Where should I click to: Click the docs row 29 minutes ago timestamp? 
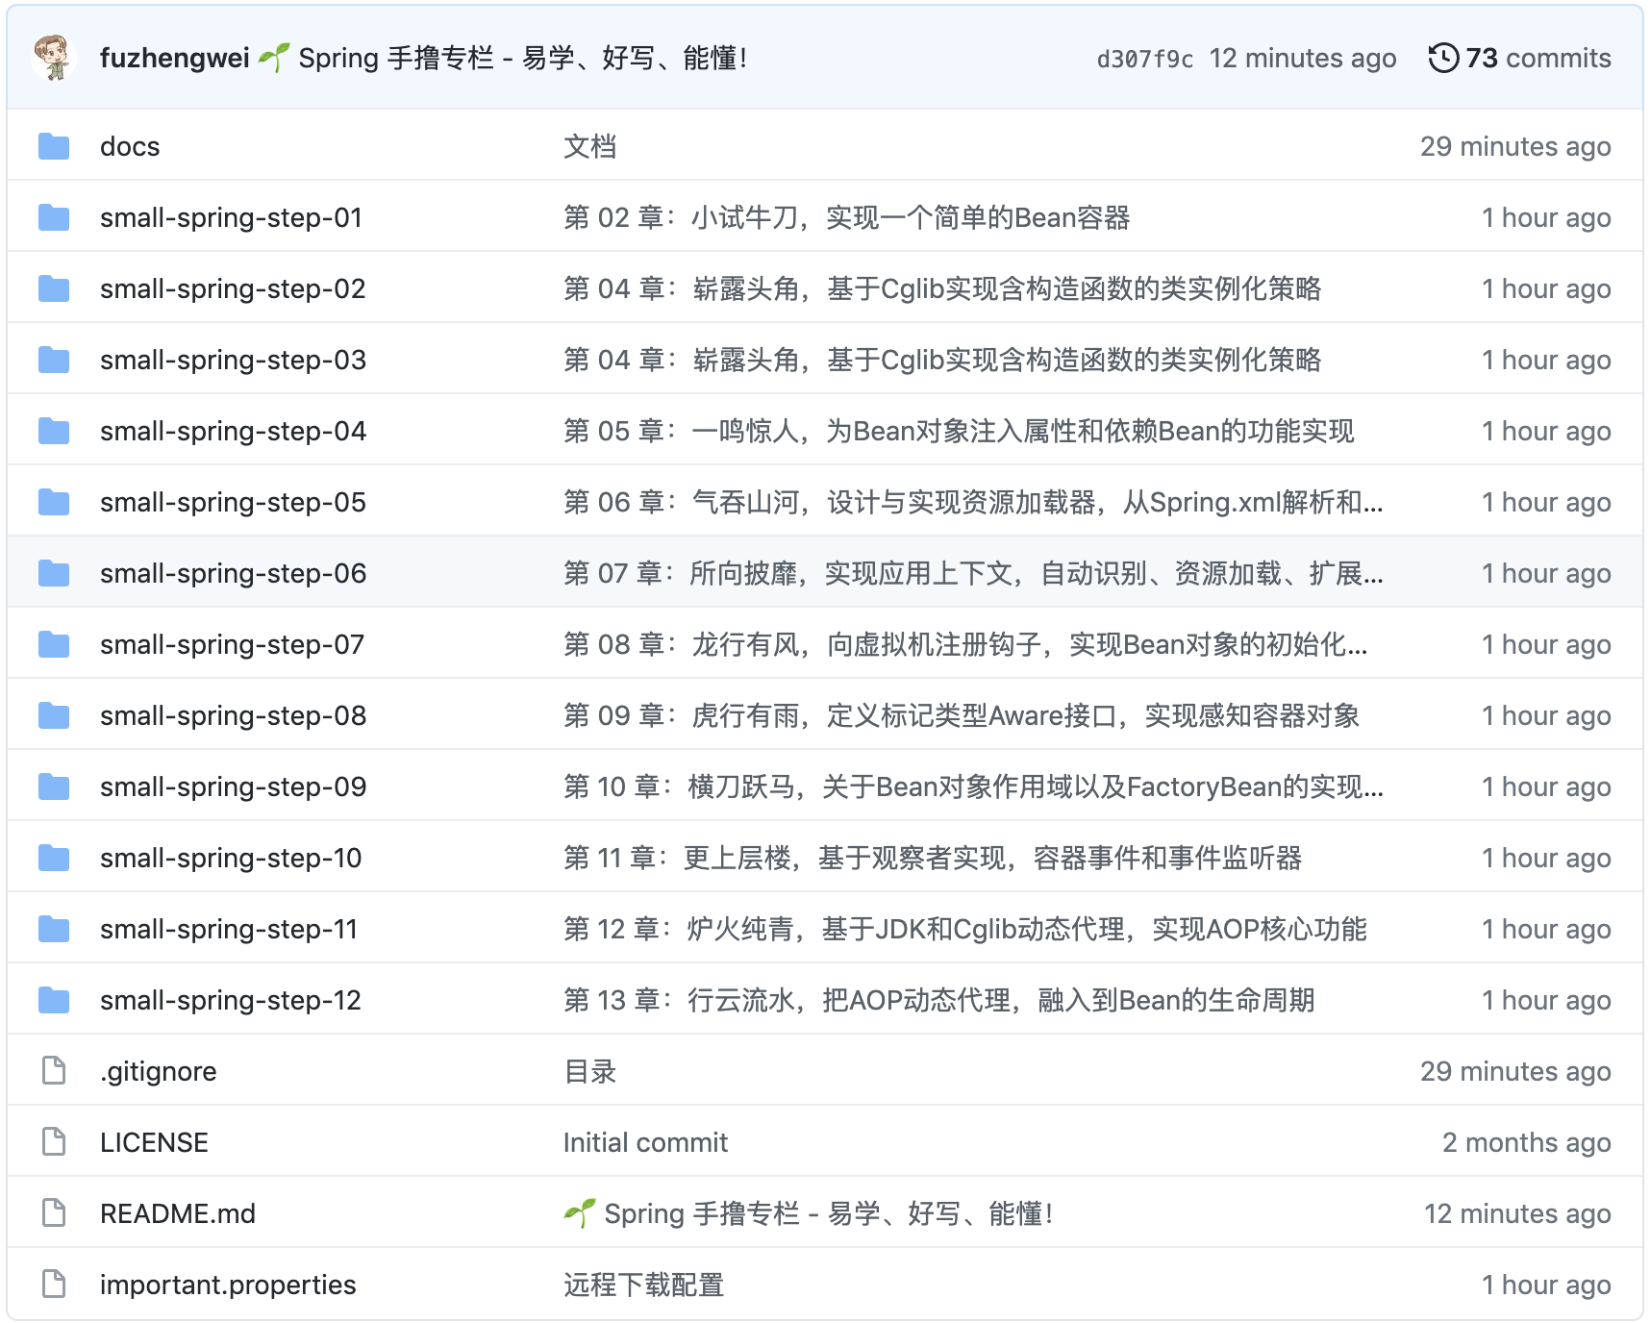click(1515, 146)
